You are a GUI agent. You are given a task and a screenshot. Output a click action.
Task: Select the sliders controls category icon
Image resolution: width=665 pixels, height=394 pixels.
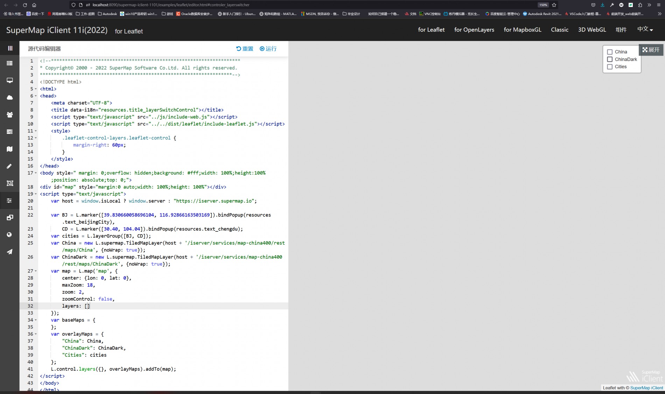(x=10, y=200)
